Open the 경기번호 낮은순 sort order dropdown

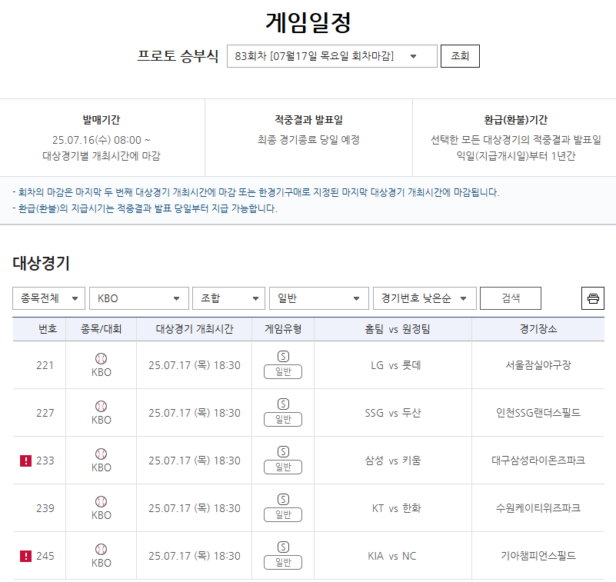pyautogui.click(x=423, y=298)
